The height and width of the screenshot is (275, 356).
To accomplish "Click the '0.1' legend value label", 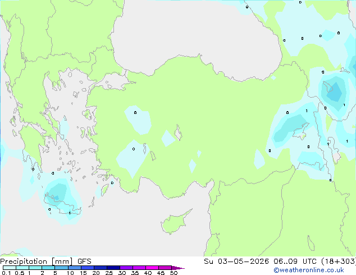I will tap(6, 273).
